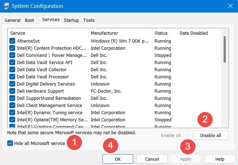Confirm with the OK button
238x165 pixels.
tap(118, 159)
